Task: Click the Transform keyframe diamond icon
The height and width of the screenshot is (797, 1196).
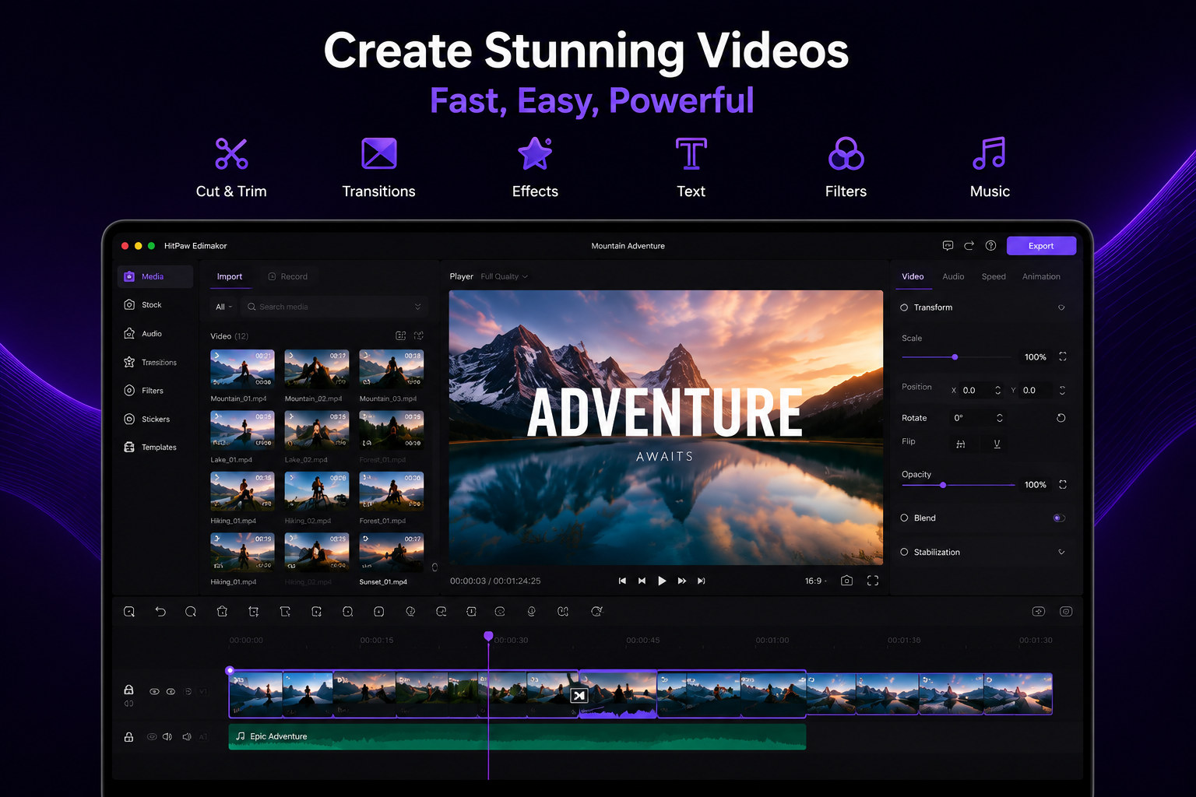Action: click(x=1061, y=307)
